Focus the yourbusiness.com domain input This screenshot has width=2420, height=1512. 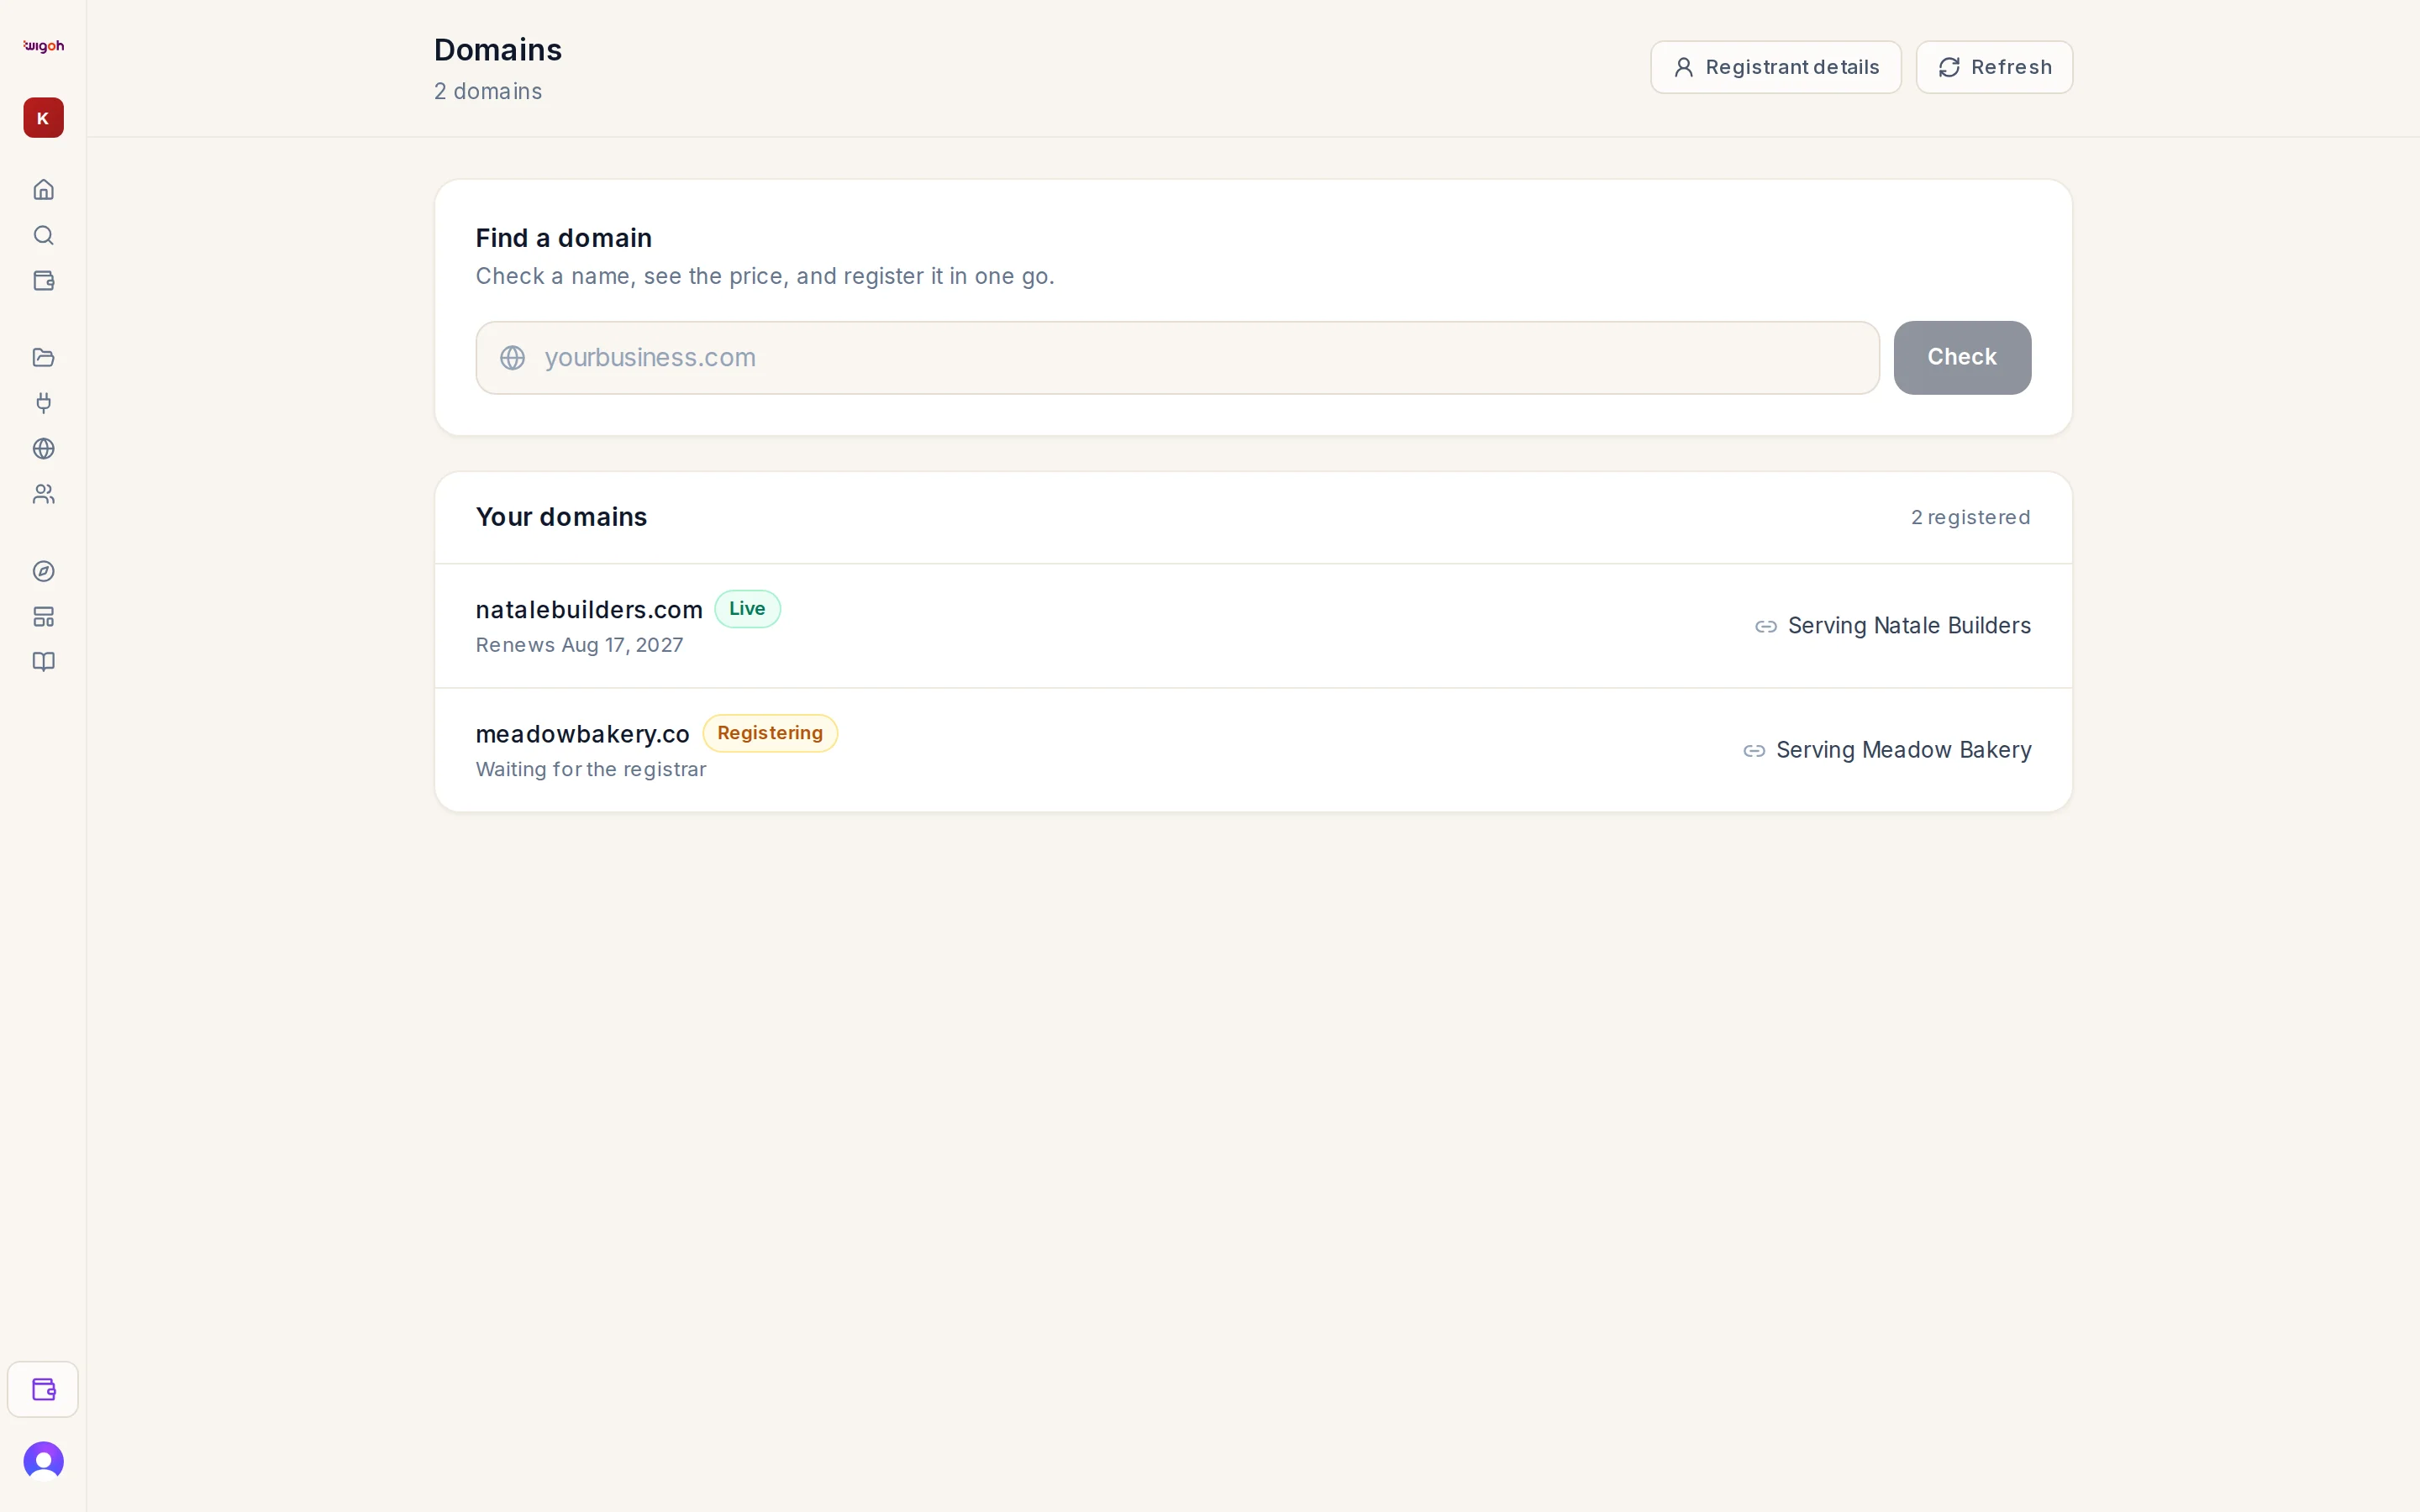[1177, 357]
